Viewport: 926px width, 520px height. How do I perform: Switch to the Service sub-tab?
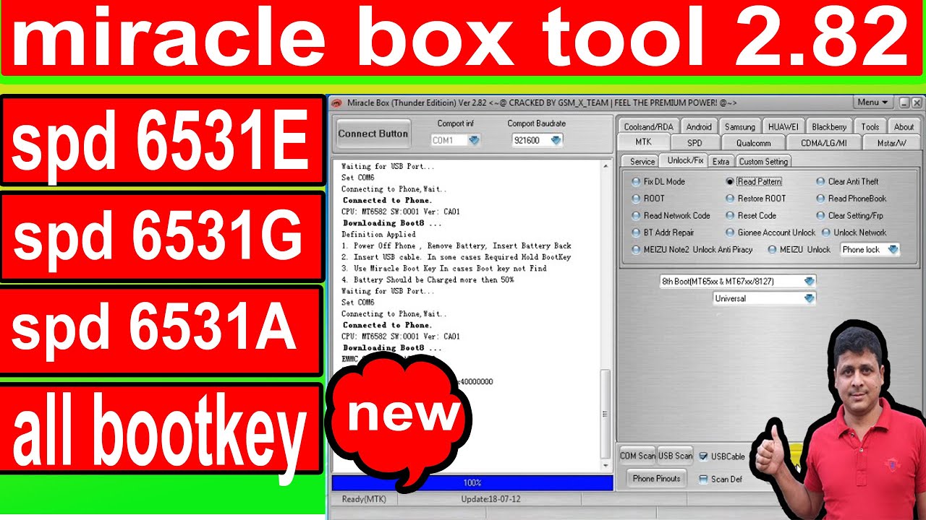642,162
